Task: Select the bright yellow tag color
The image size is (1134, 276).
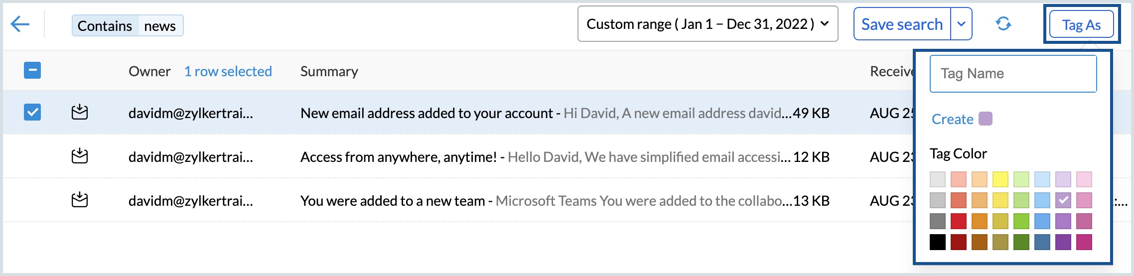Action: 1000,179
